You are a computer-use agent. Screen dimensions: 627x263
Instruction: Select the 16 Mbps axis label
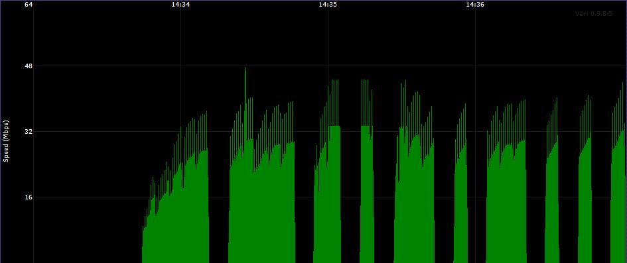[x=29, y=197]
